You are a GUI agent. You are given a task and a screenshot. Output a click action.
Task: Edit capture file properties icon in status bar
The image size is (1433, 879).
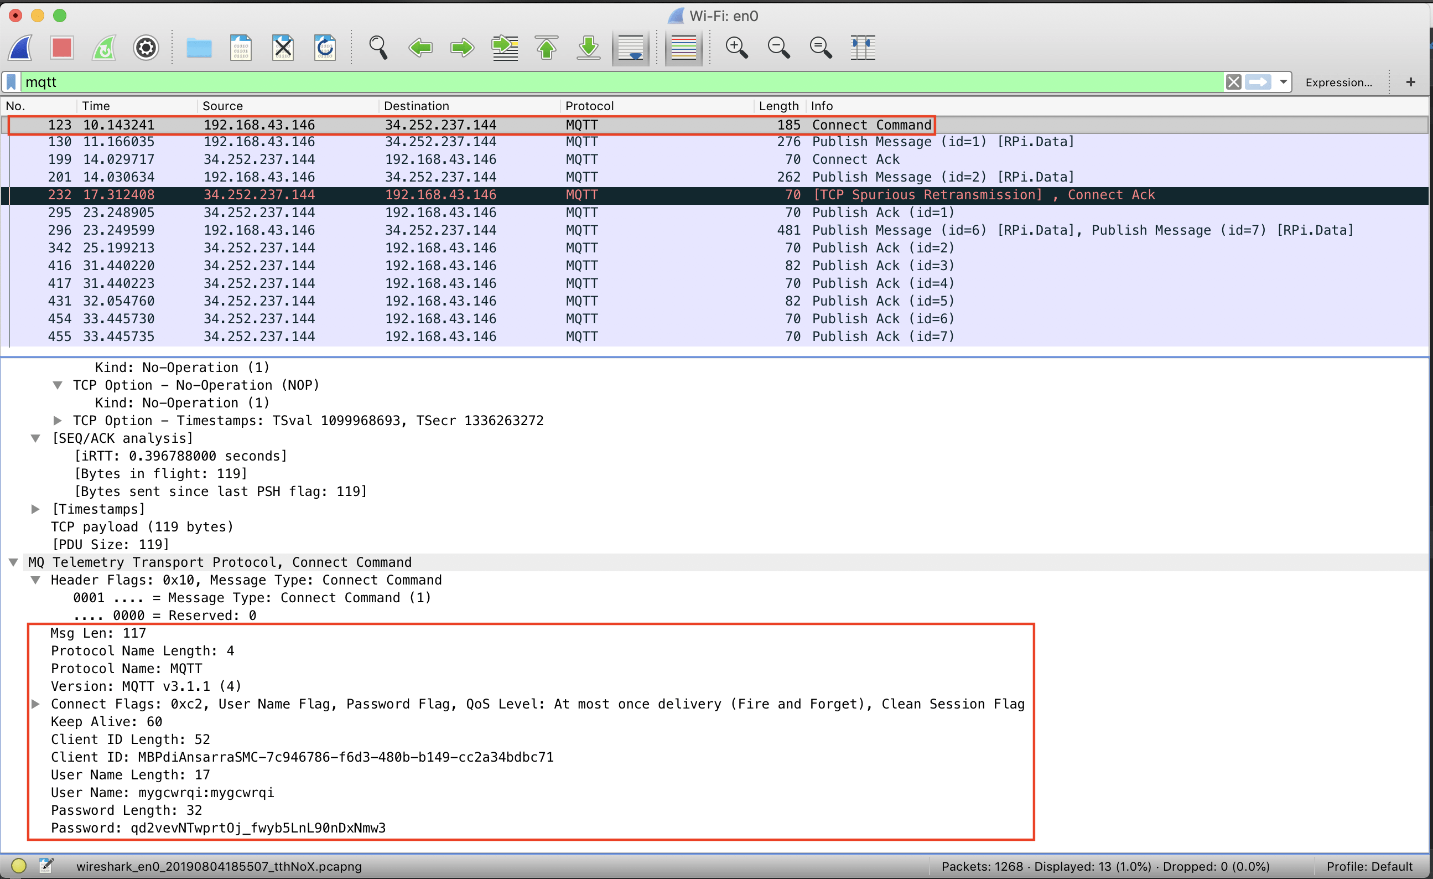(46, 866)
